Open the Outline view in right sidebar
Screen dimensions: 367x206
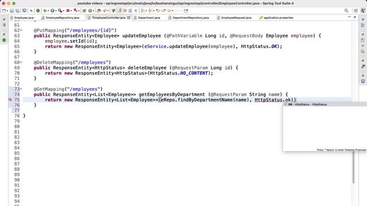[363, 25]
